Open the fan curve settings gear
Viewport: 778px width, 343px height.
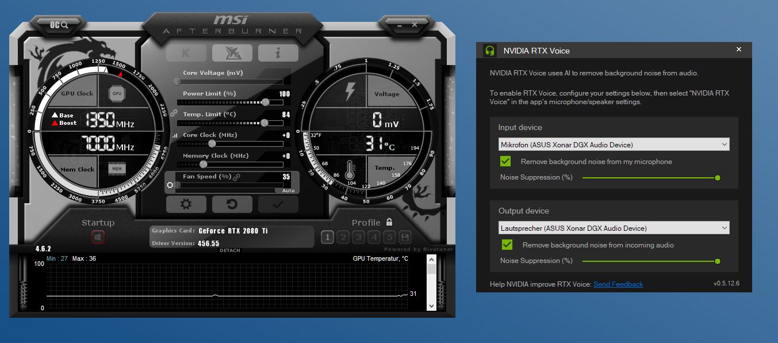point(170,185)
